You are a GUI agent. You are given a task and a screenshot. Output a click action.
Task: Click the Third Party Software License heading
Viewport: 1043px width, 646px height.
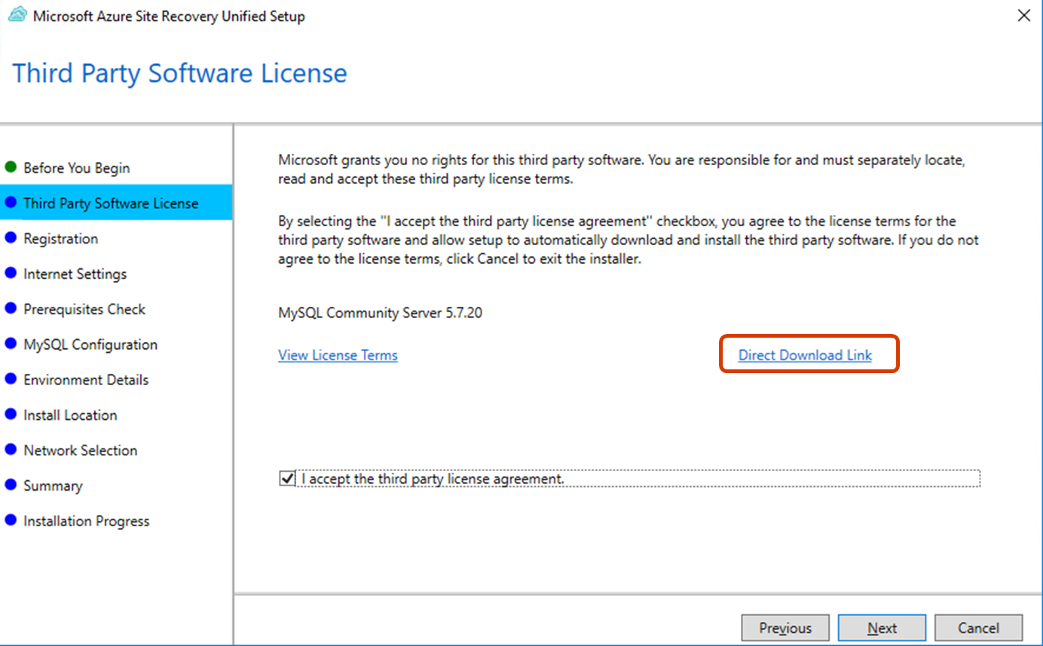pyautogui.click(x=180, y=73)
